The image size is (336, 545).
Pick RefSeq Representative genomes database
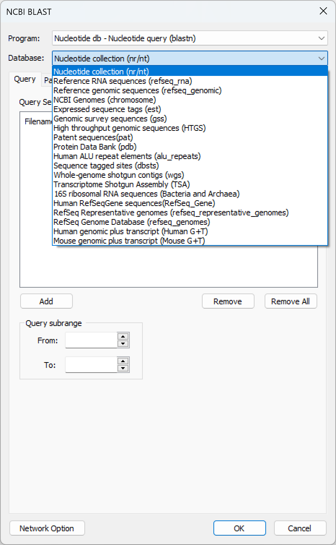tap(190, 213)
